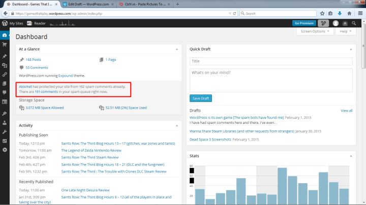Screen dimensions: 366x205
Task: Expand the Screen Options dropdown
Action: 315,31
